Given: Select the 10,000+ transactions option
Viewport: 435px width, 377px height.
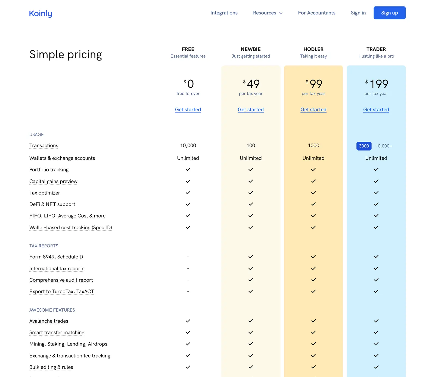Looking at the screenshot, I should (384, 146).
